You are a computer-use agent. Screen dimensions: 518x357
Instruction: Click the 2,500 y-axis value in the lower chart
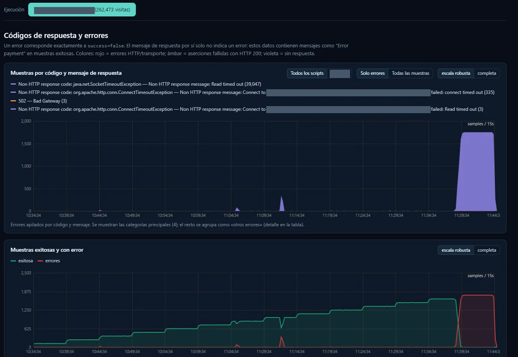[x=26, y=273]
